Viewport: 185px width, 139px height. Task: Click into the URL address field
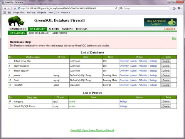[x=67, y=8]
